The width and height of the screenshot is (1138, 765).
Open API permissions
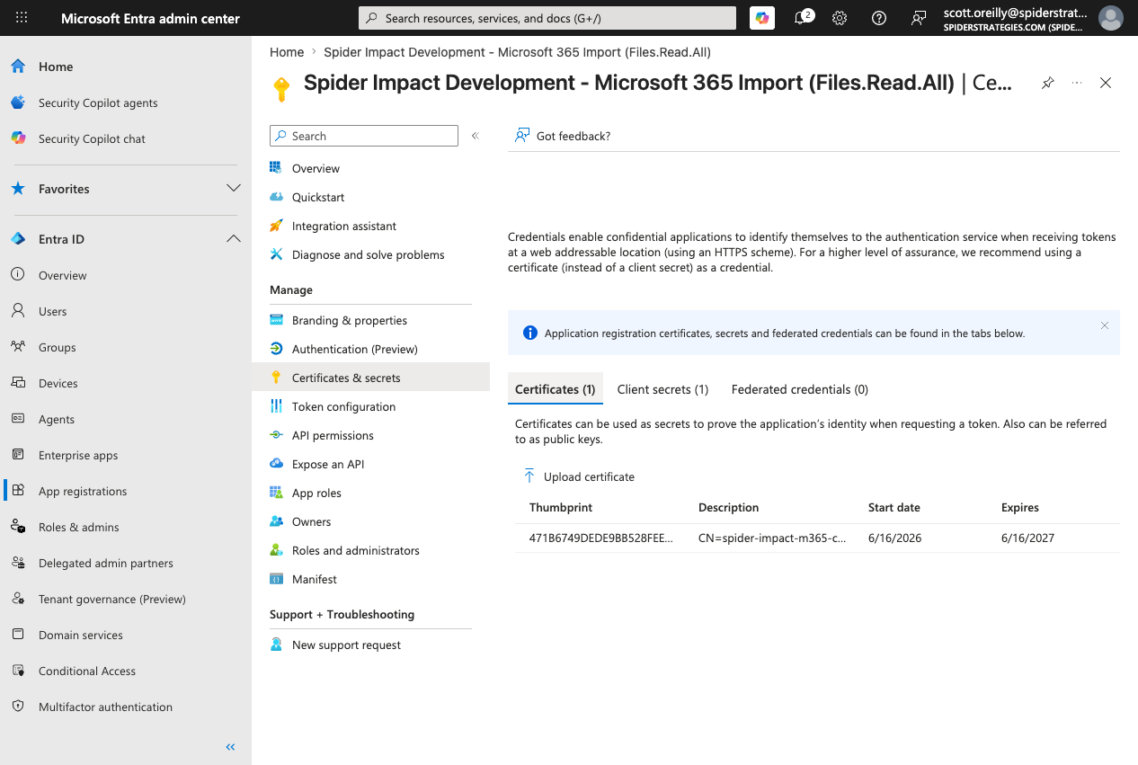333,435
